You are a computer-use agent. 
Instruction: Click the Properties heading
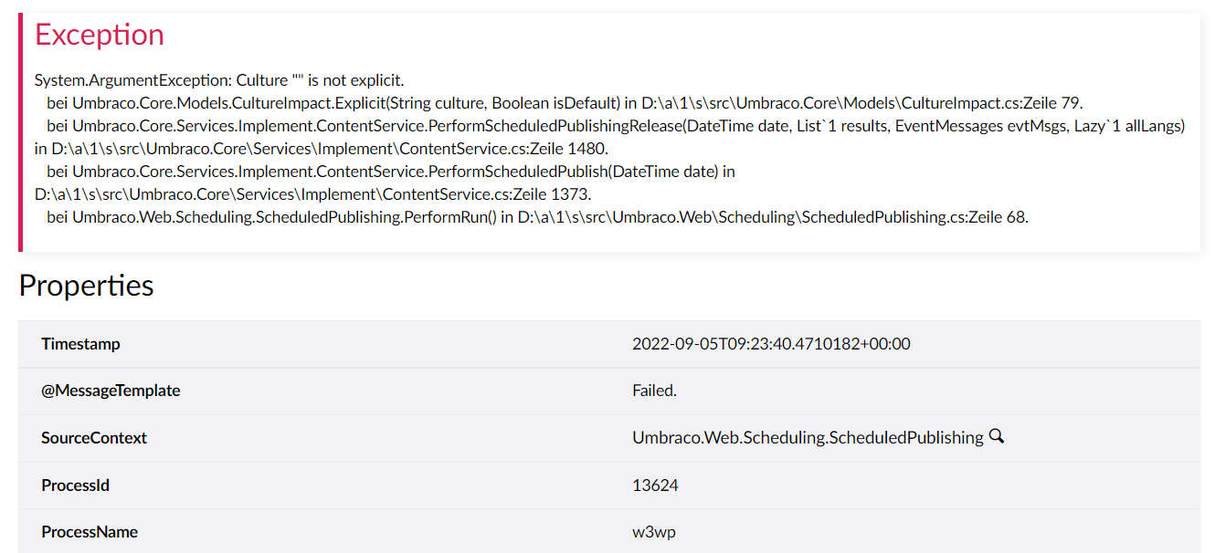(x=86, y=286)
